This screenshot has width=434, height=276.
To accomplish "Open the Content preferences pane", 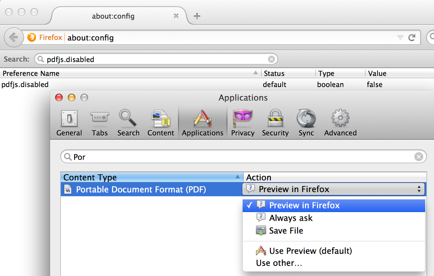I will tap(161, 123).
